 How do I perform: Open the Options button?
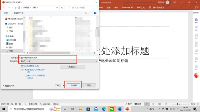click(x=72, y=67)
